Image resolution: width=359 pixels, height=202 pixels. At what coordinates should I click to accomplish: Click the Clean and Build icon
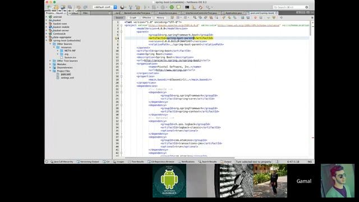click(137, 7)
